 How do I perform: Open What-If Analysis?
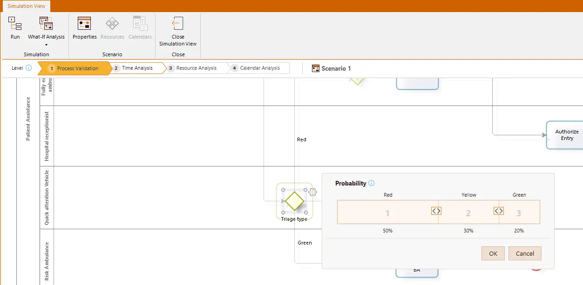point(46,28)
